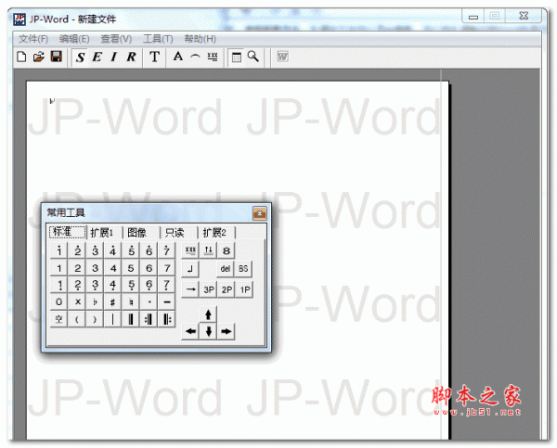Insert high-octave note 1 with upper dot

pos(59,250)
